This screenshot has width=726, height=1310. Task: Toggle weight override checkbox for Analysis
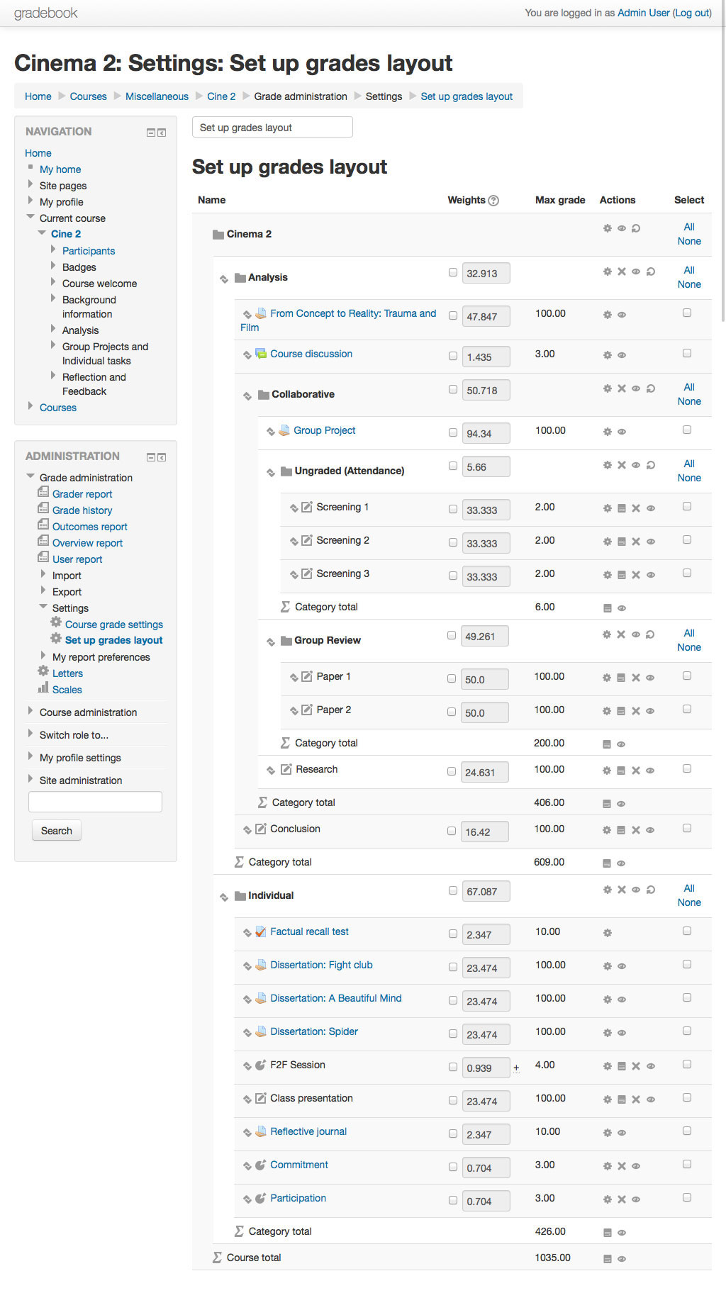tap(452, 272)
